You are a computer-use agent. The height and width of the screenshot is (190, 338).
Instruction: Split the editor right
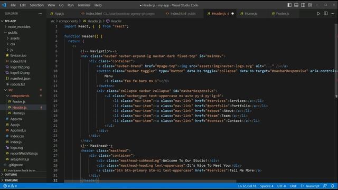326,14
